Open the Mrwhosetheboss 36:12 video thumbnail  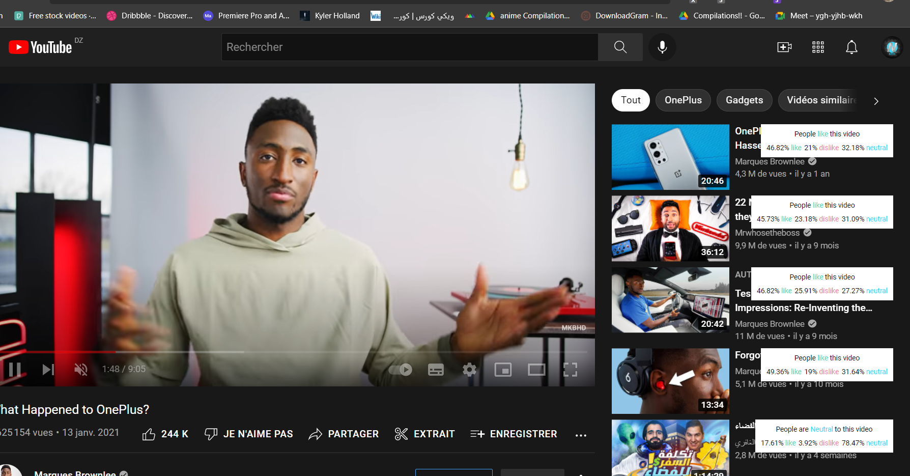pos(670,229)
